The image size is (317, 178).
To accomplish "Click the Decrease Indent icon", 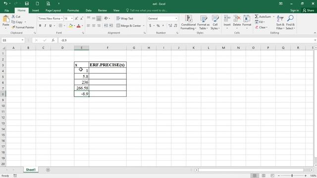I will click(x=106, y=26).
